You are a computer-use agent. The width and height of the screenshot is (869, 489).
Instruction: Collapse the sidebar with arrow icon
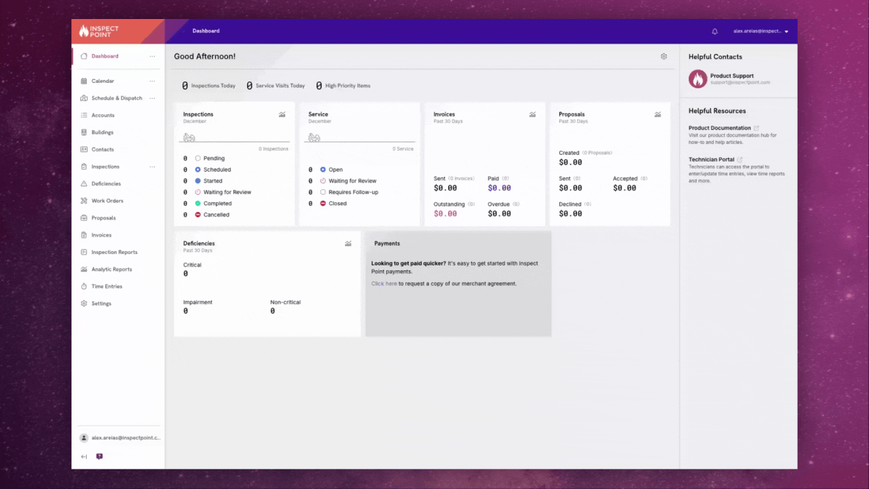(x=84, y=456)
